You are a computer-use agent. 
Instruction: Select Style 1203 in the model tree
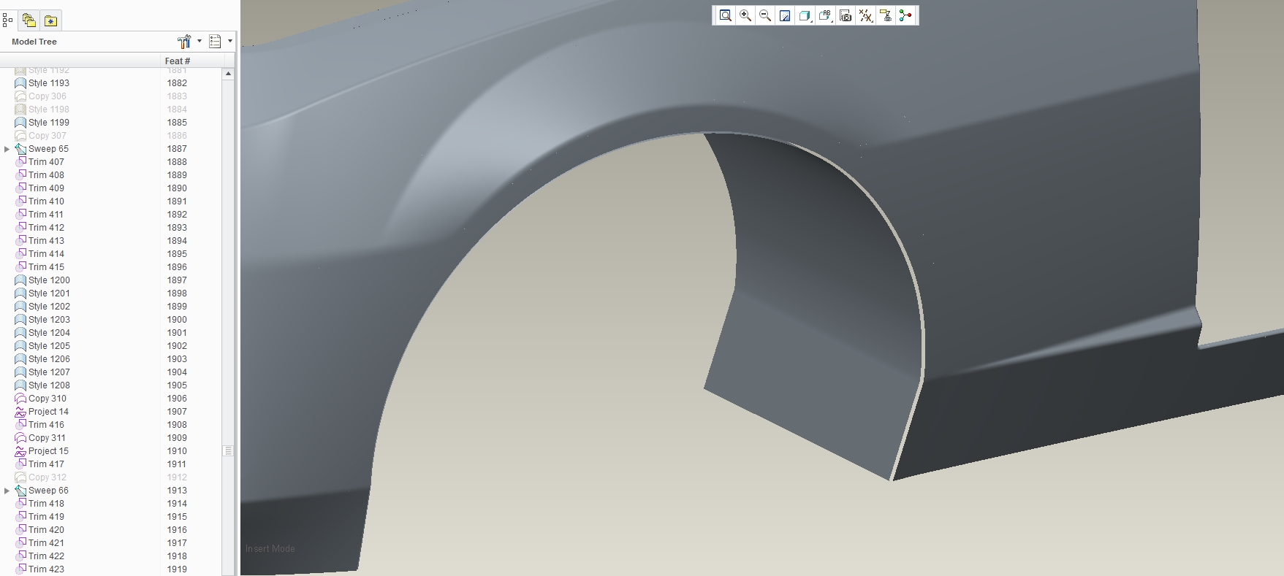49,320
